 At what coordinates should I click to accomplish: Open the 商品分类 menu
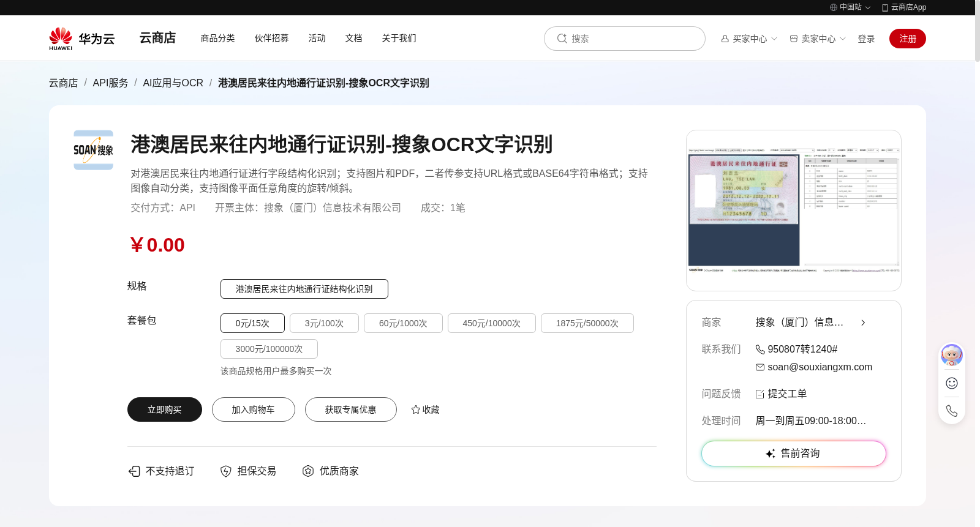[x=218, y=38]
